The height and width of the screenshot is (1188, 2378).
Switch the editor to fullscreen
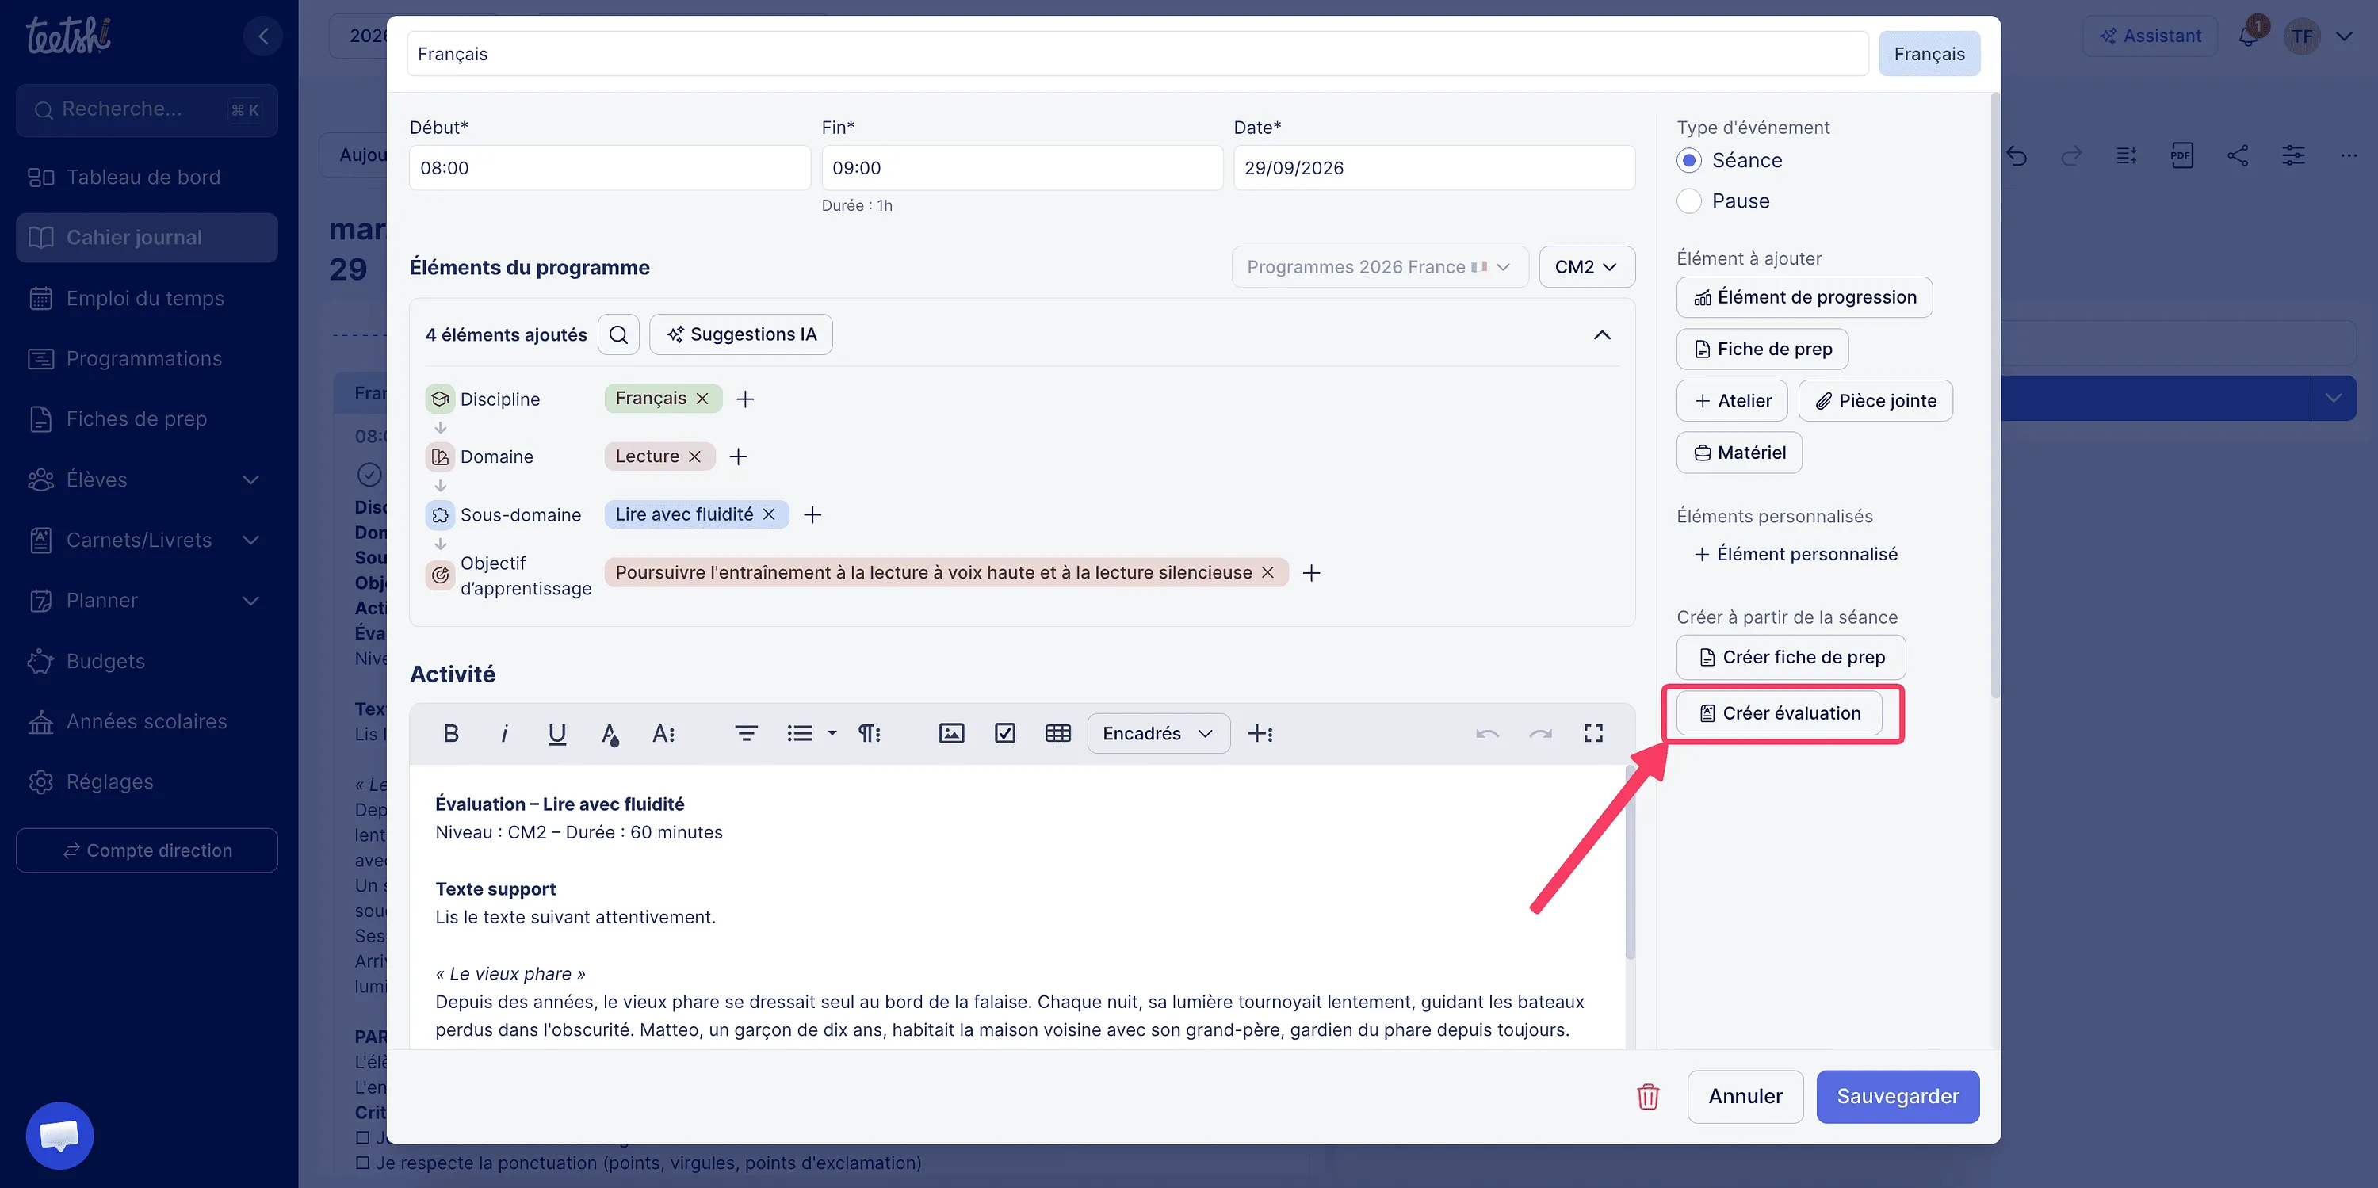click(1593, 733)
